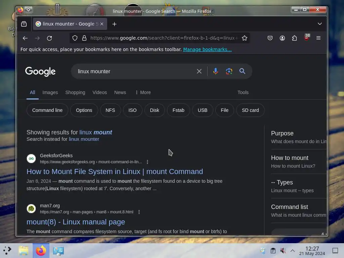Click the show desktop button in taskbar
The width and height of the screenshot is (344, 258).
pos(335,251)
